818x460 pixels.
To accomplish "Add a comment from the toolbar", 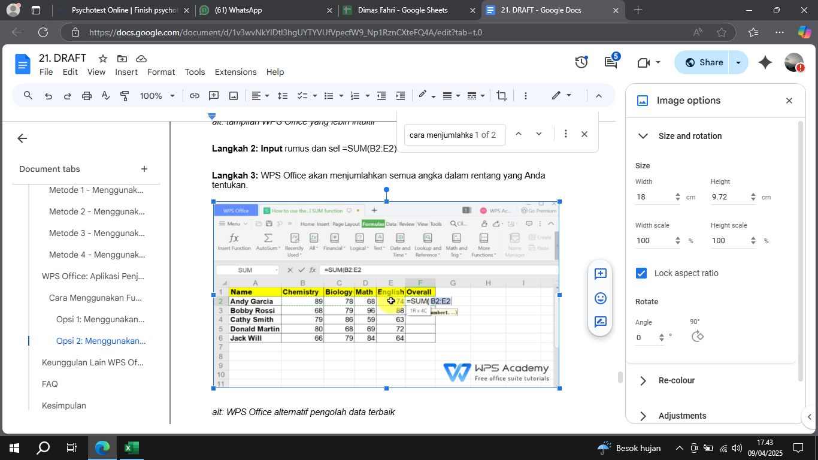I will point(214,95).
